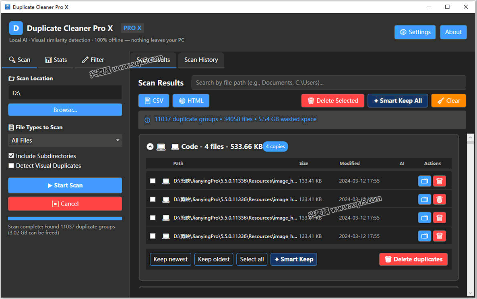
Task: Delete the fourth duplicate file row
Action: click(439, 236)
